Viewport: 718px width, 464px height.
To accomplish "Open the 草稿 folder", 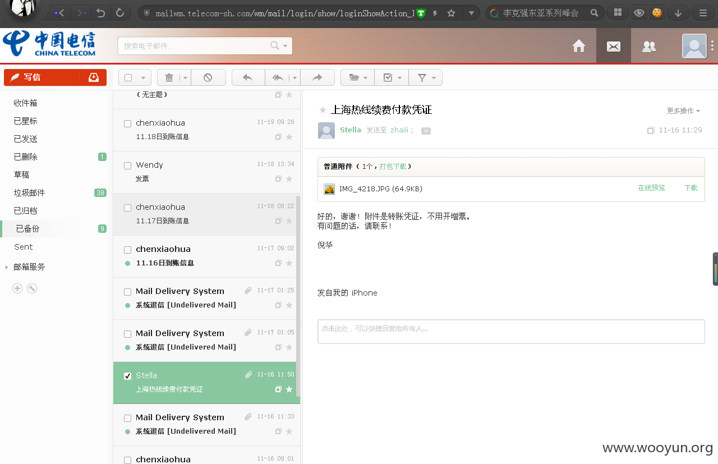I will click(x=21, y=175).
